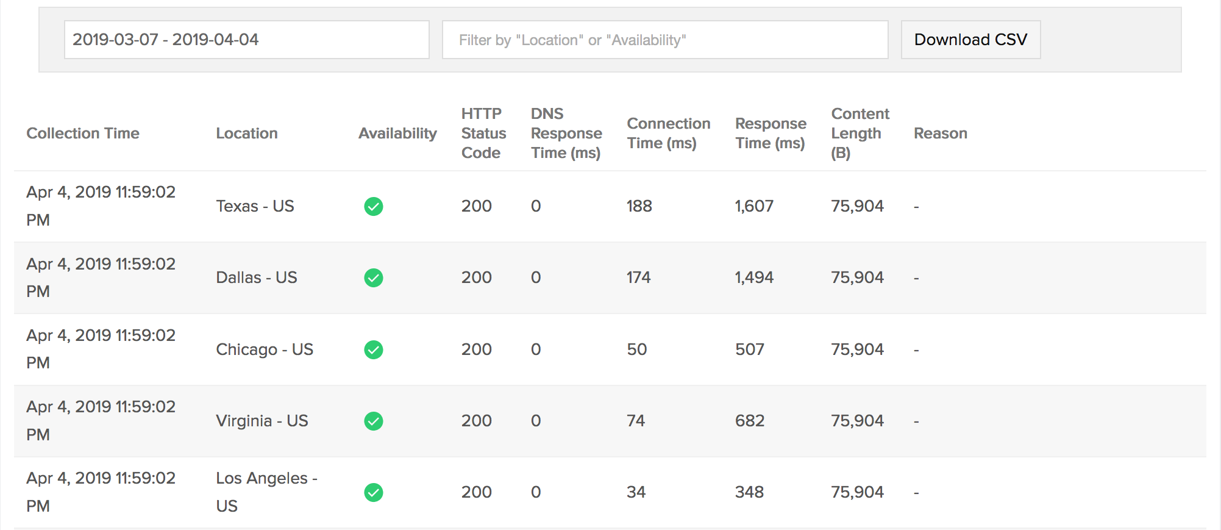Sort by Response Time (ms) header
This screenshot has height=530, width=1221.
click(771, 133)
